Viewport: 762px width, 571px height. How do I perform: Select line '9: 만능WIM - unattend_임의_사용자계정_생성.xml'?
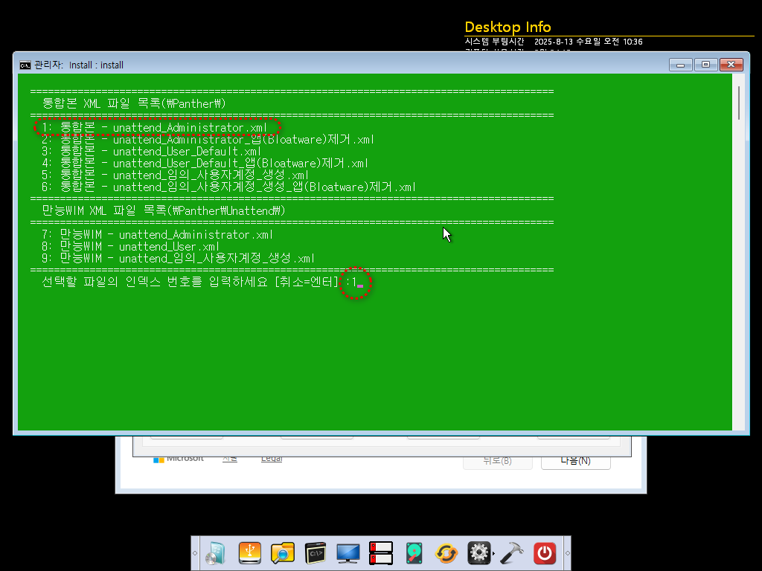[x=179, y=259]
